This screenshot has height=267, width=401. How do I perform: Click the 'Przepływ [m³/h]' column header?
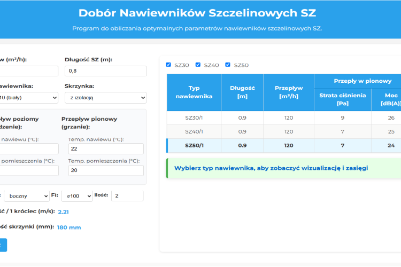(x=289, y=92)
